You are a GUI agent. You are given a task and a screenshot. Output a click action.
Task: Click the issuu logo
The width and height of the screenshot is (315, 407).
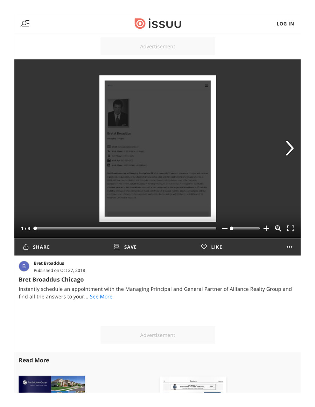click(158, 23)
